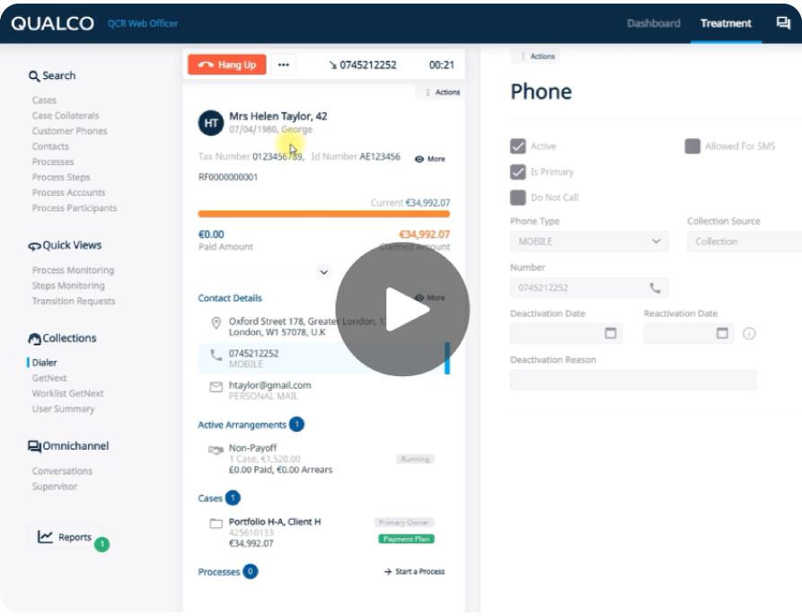Click the Start a Process link
Image resolution: width=802 pixels, height=616 pixels.
point(413,571)
